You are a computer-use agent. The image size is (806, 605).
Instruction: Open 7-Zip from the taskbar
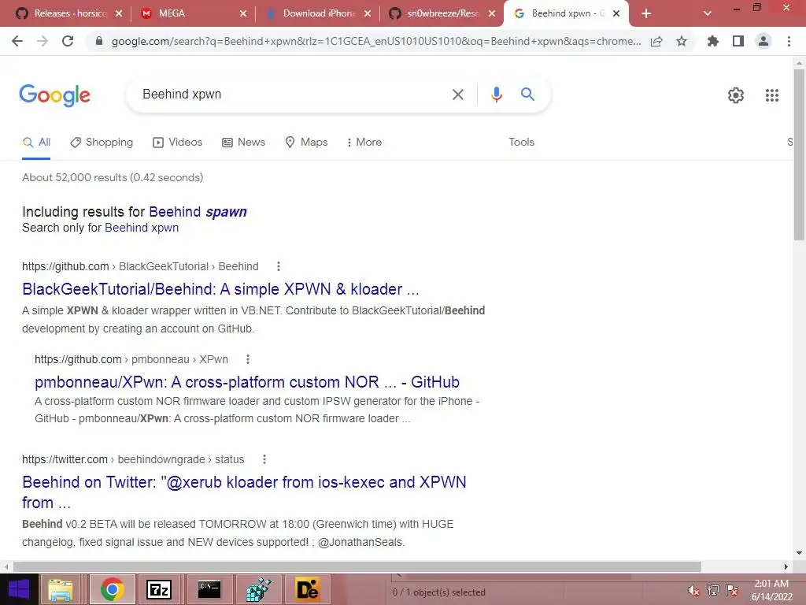pyautogui.click(x=159, y=589)
